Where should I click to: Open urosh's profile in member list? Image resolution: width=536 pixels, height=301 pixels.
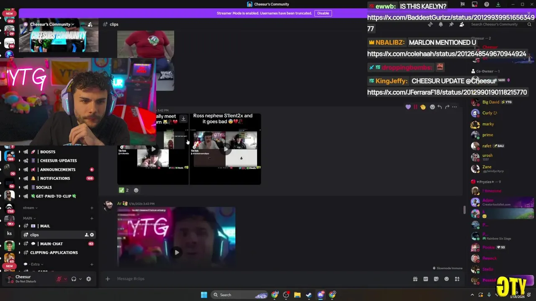[x=500, y=157]
